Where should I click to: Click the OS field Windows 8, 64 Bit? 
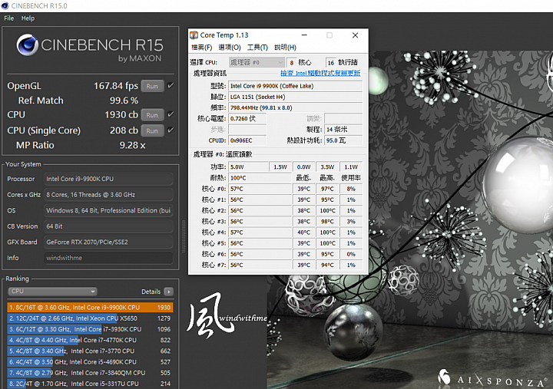(x=108, y=210)
